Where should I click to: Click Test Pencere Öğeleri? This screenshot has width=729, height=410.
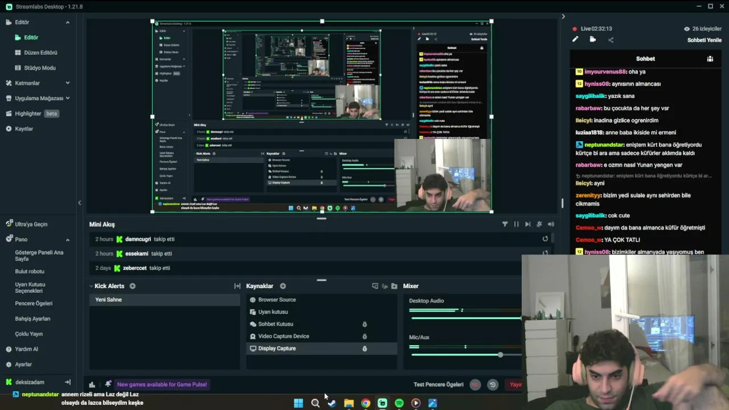(439, 384)
